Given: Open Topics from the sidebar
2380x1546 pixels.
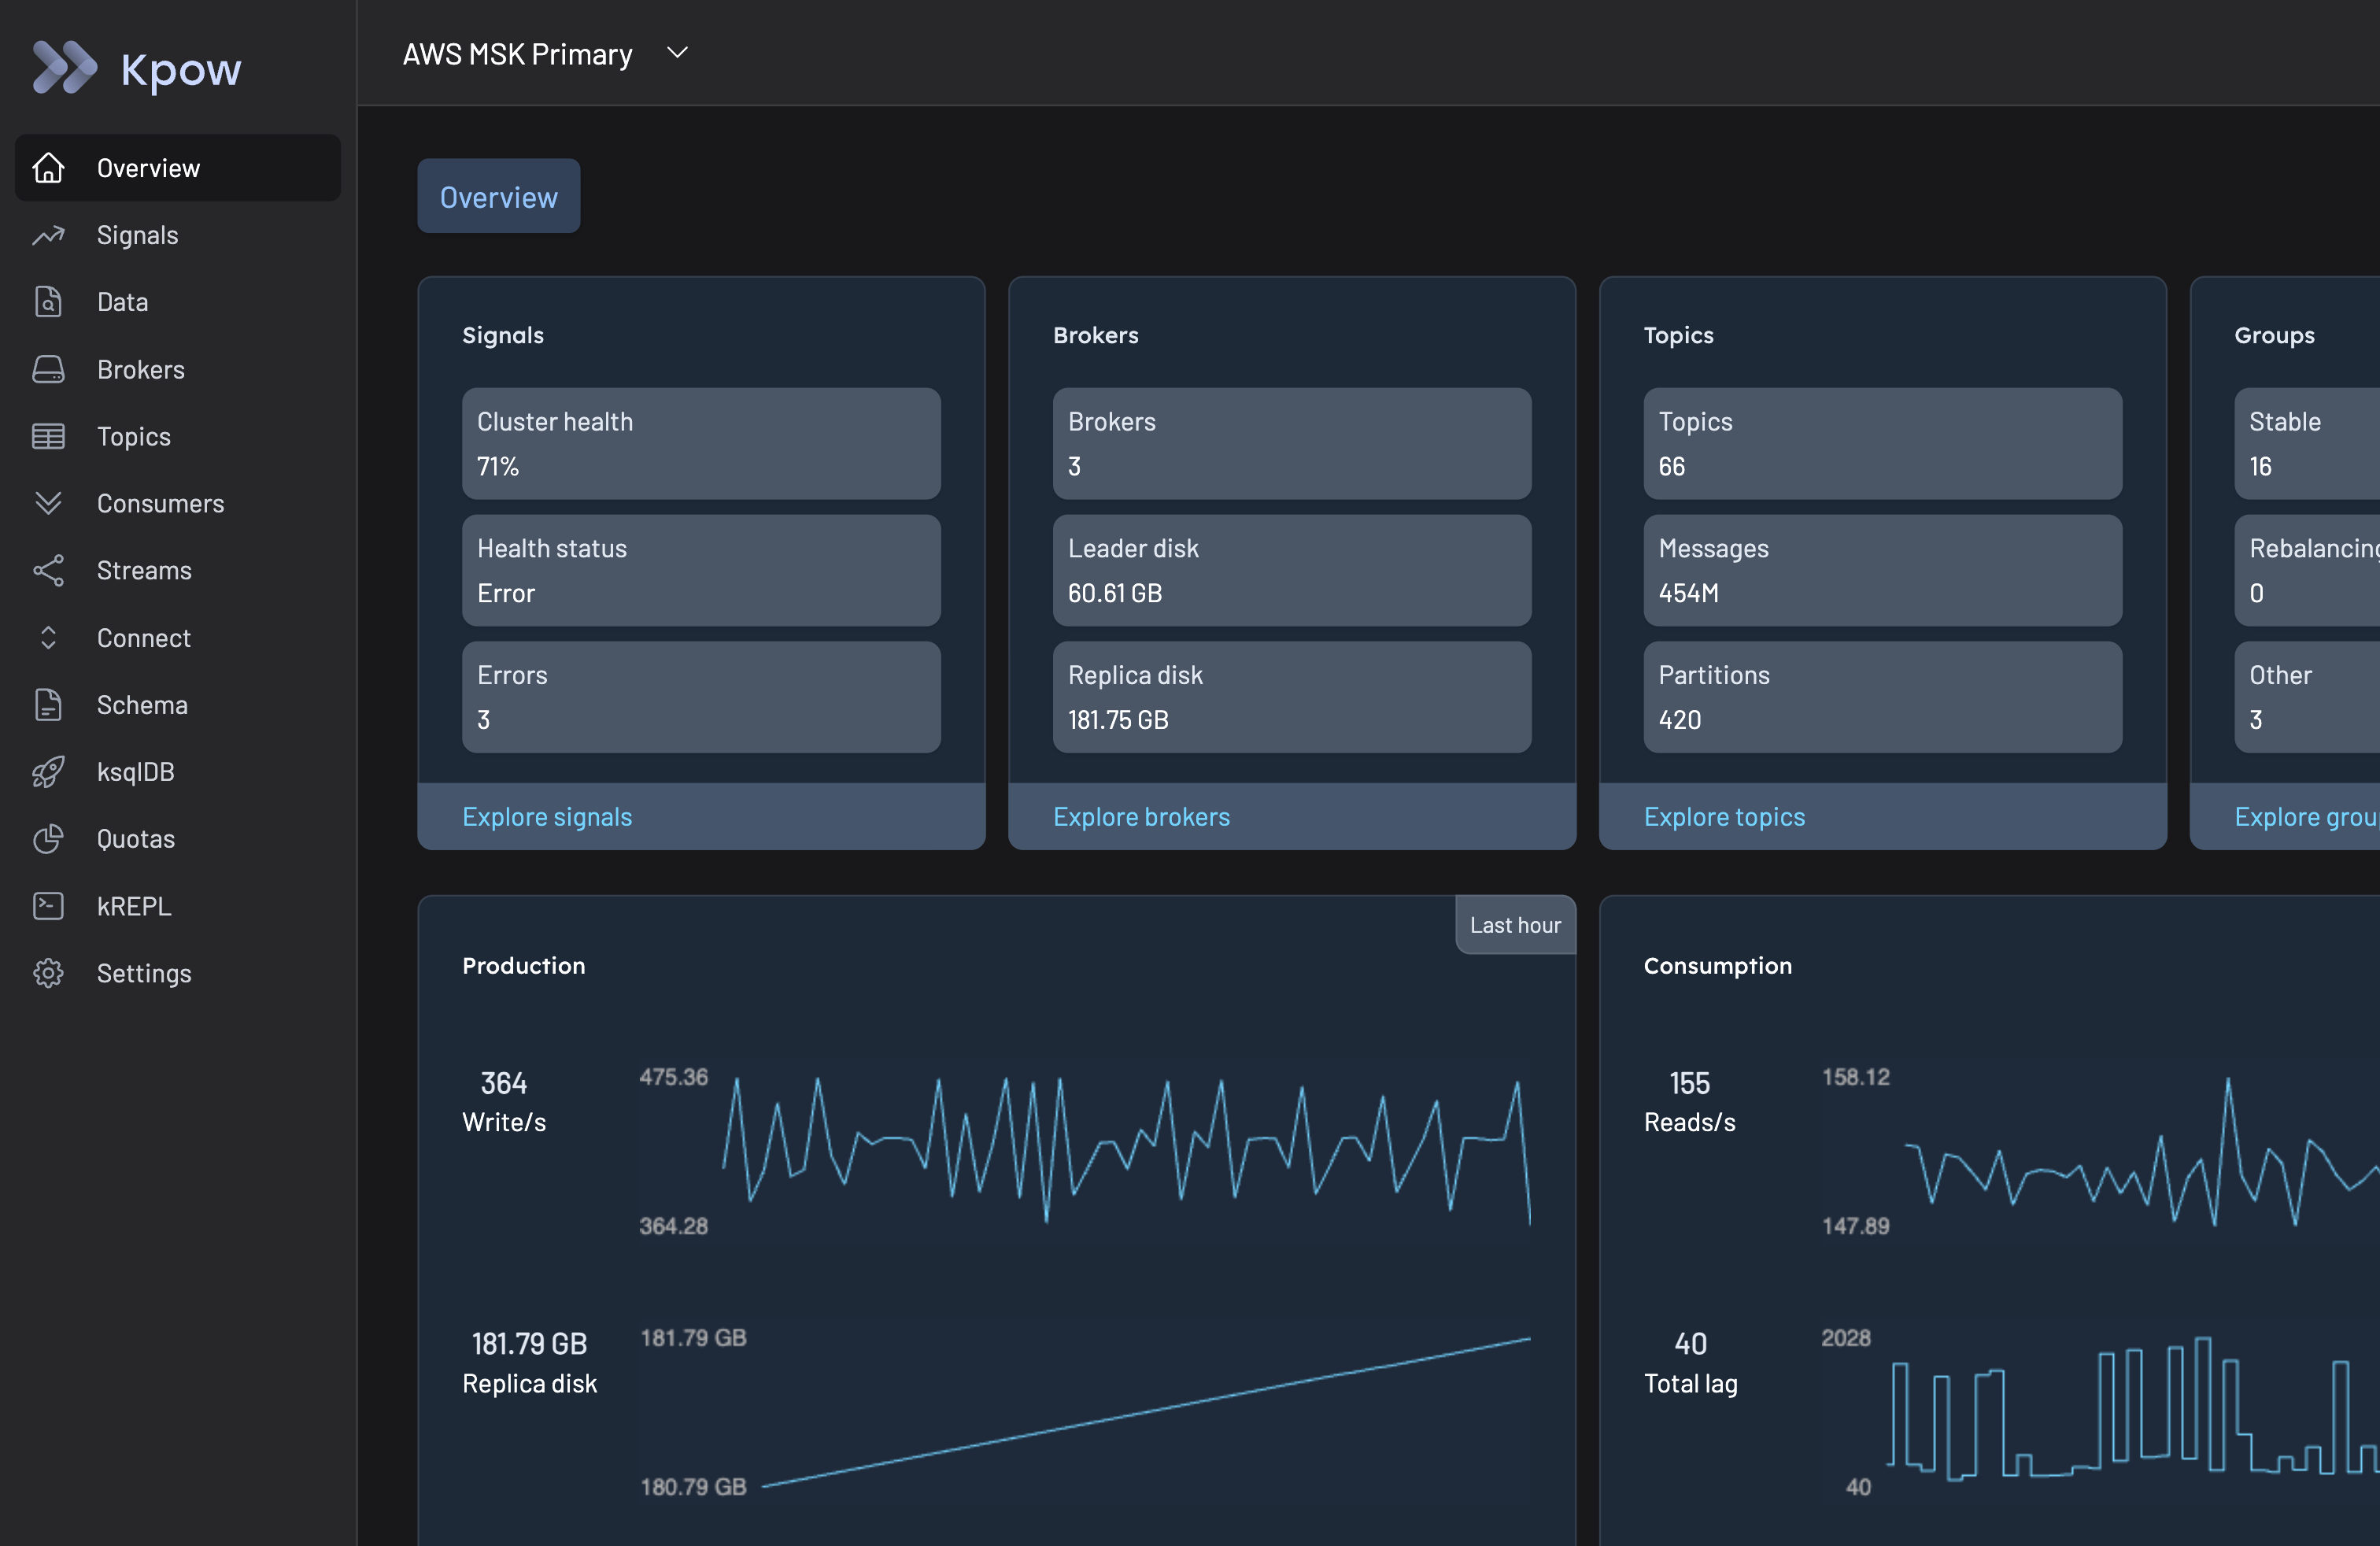Looking at the screenshot, I should tap(178, 436).
